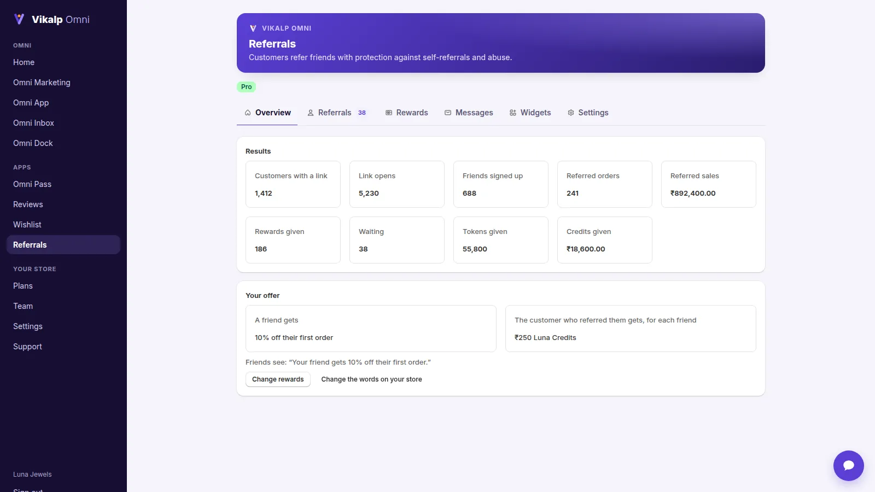Click the Credits given value ₹18,600.00
Image resolution: width=875 pixels, height=492 pixels.
[x=586, y=249]
